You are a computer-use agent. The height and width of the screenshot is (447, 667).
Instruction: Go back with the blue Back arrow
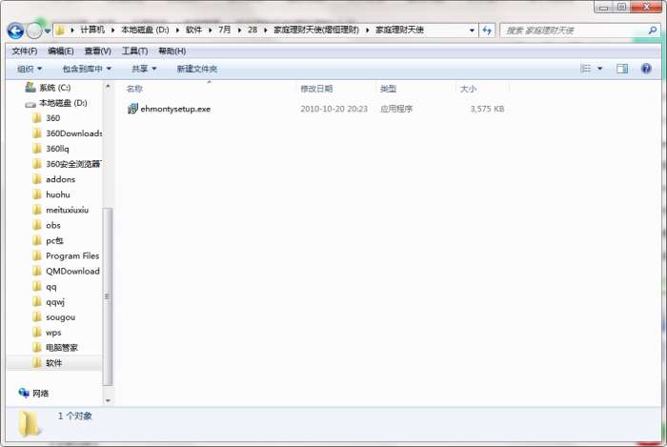click(x=15, y=30)
